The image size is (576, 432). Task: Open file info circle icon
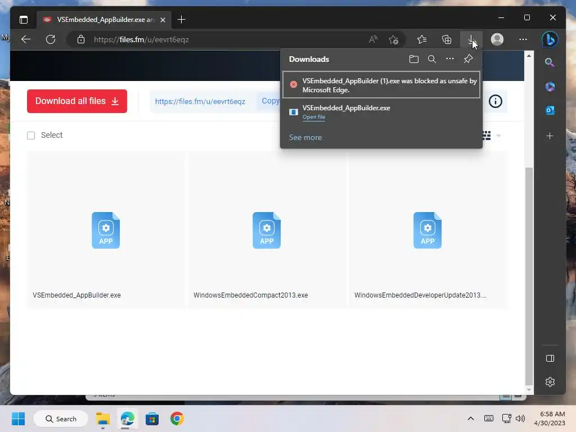click(495, 101)
